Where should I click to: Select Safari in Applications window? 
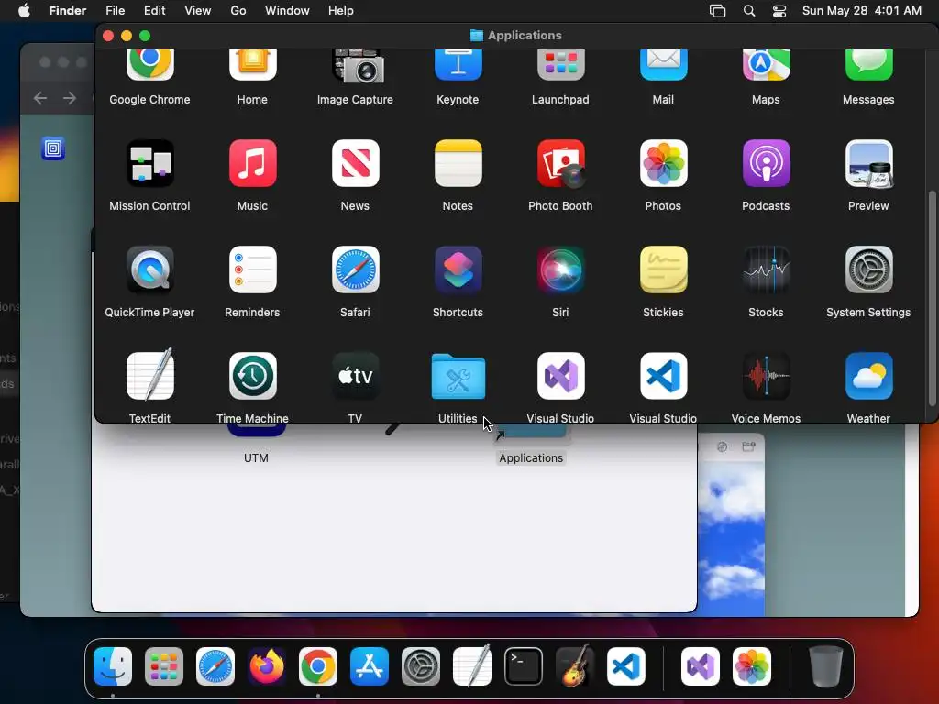pos(356,270)
